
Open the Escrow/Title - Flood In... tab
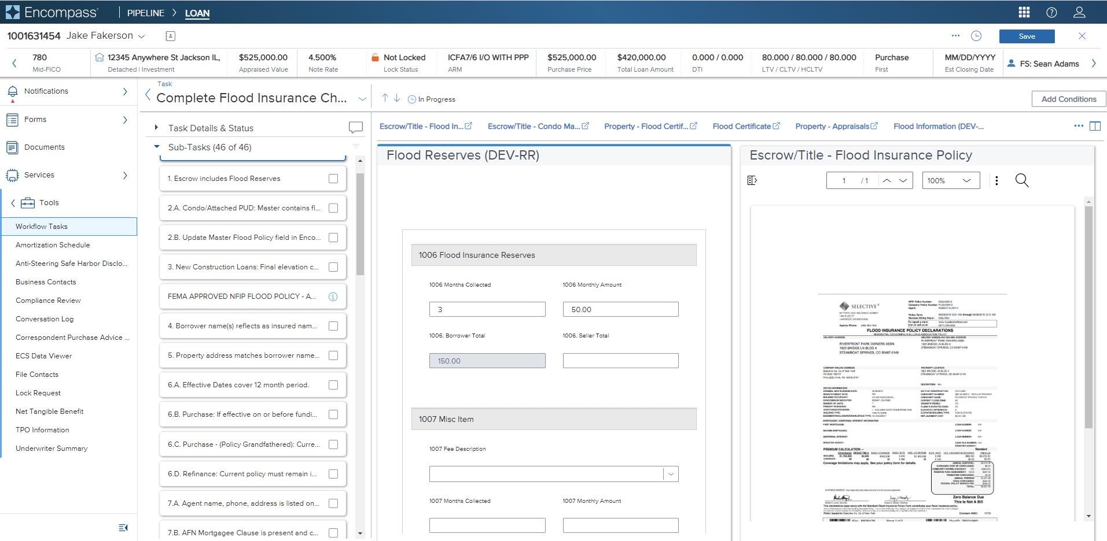(x=425, y=126)
